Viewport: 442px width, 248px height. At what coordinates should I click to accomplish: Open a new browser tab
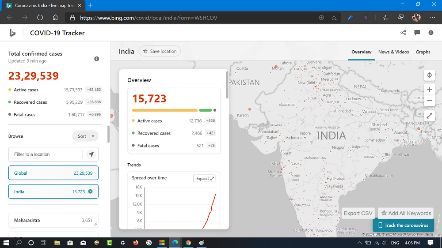coord(91,5)
